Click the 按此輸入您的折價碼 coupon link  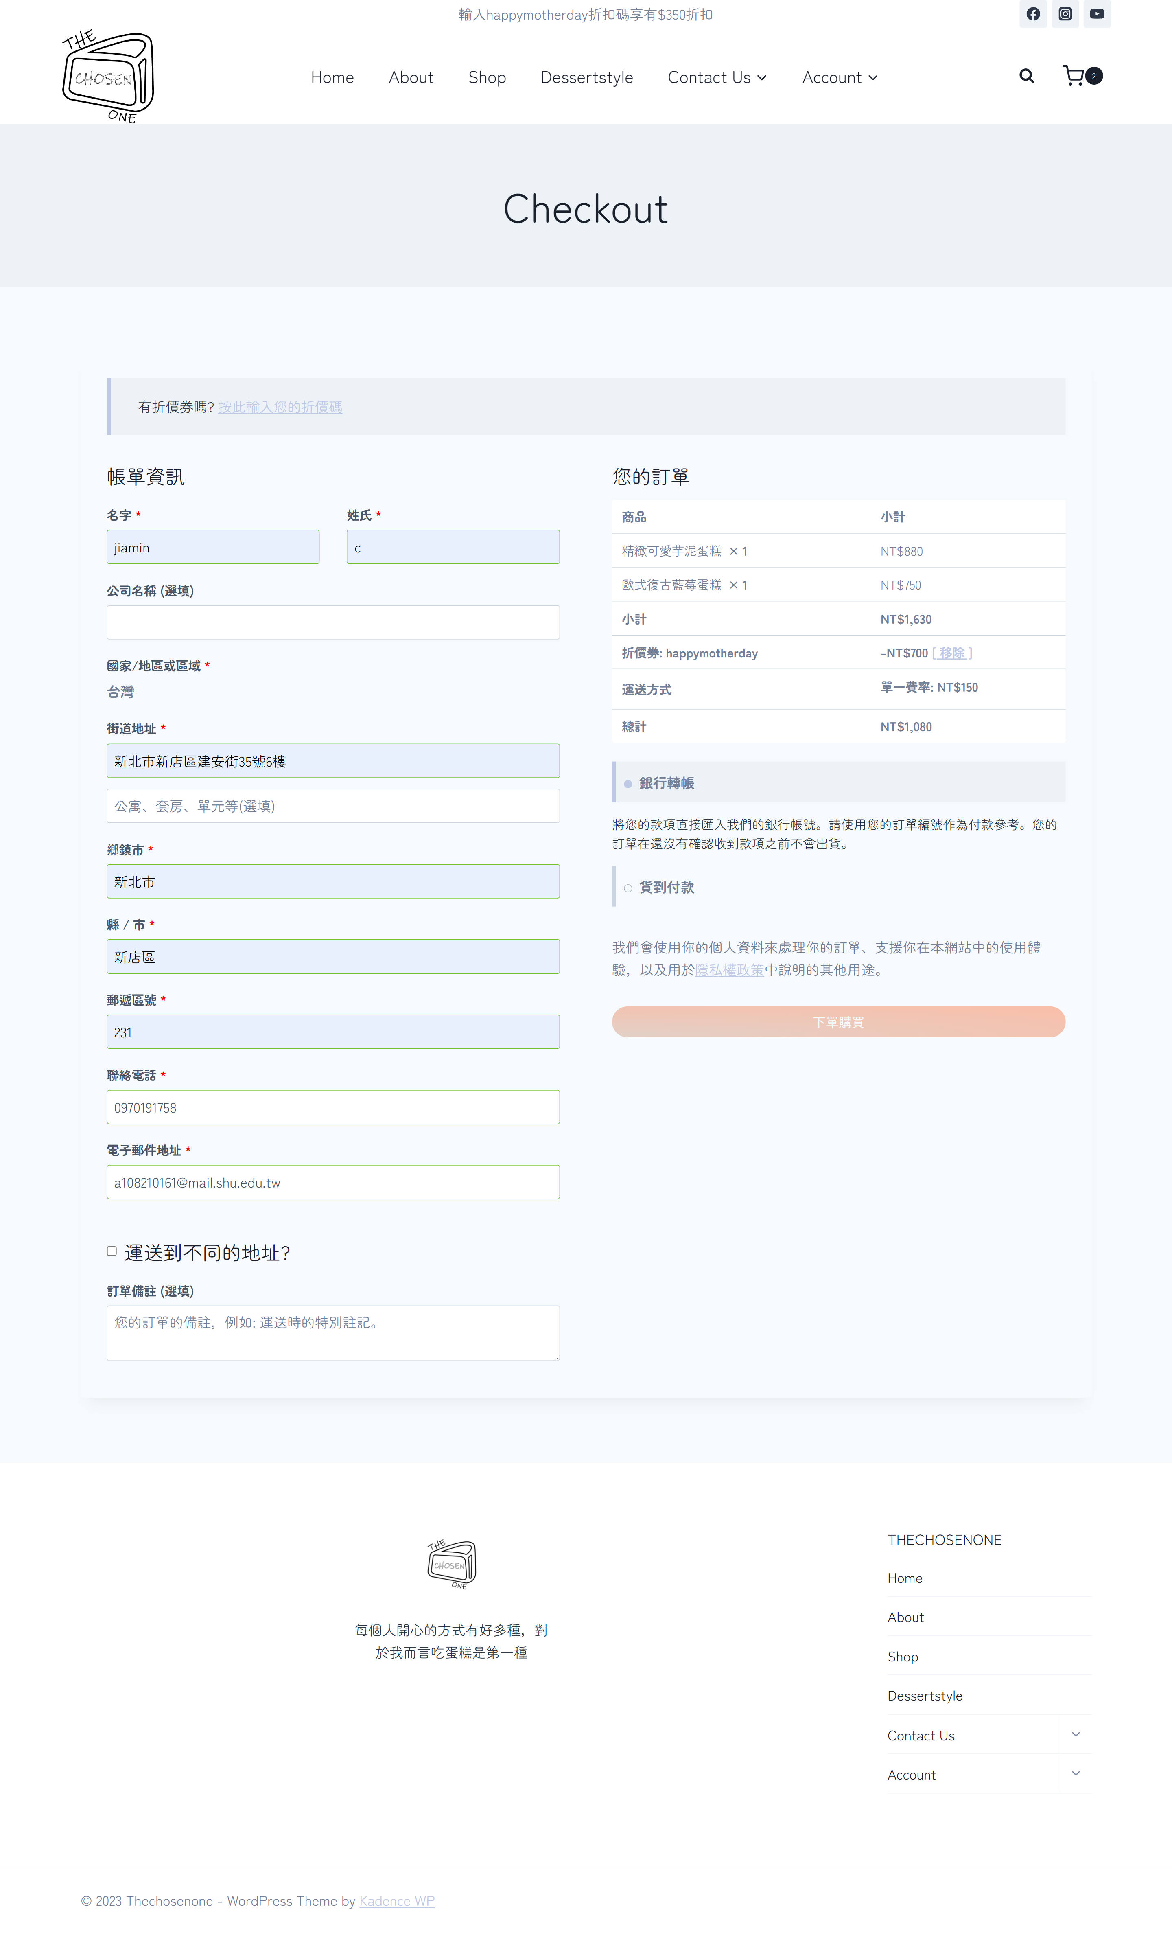click(x=280, y=407)
